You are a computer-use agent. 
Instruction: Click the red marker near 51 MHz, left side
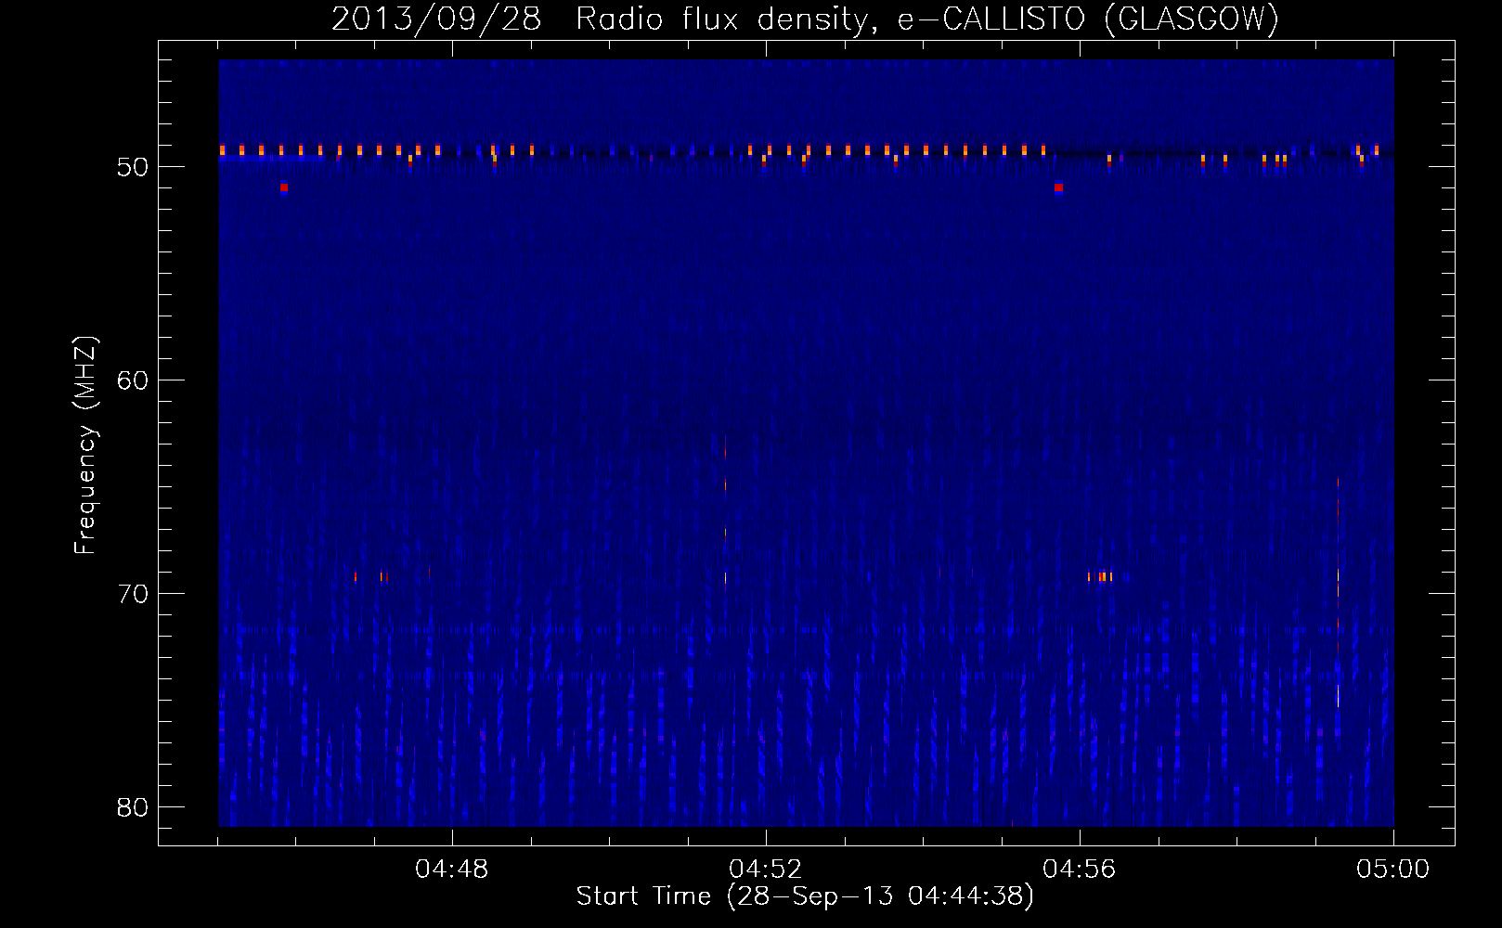pyautogui.click(x=284, y=187)
